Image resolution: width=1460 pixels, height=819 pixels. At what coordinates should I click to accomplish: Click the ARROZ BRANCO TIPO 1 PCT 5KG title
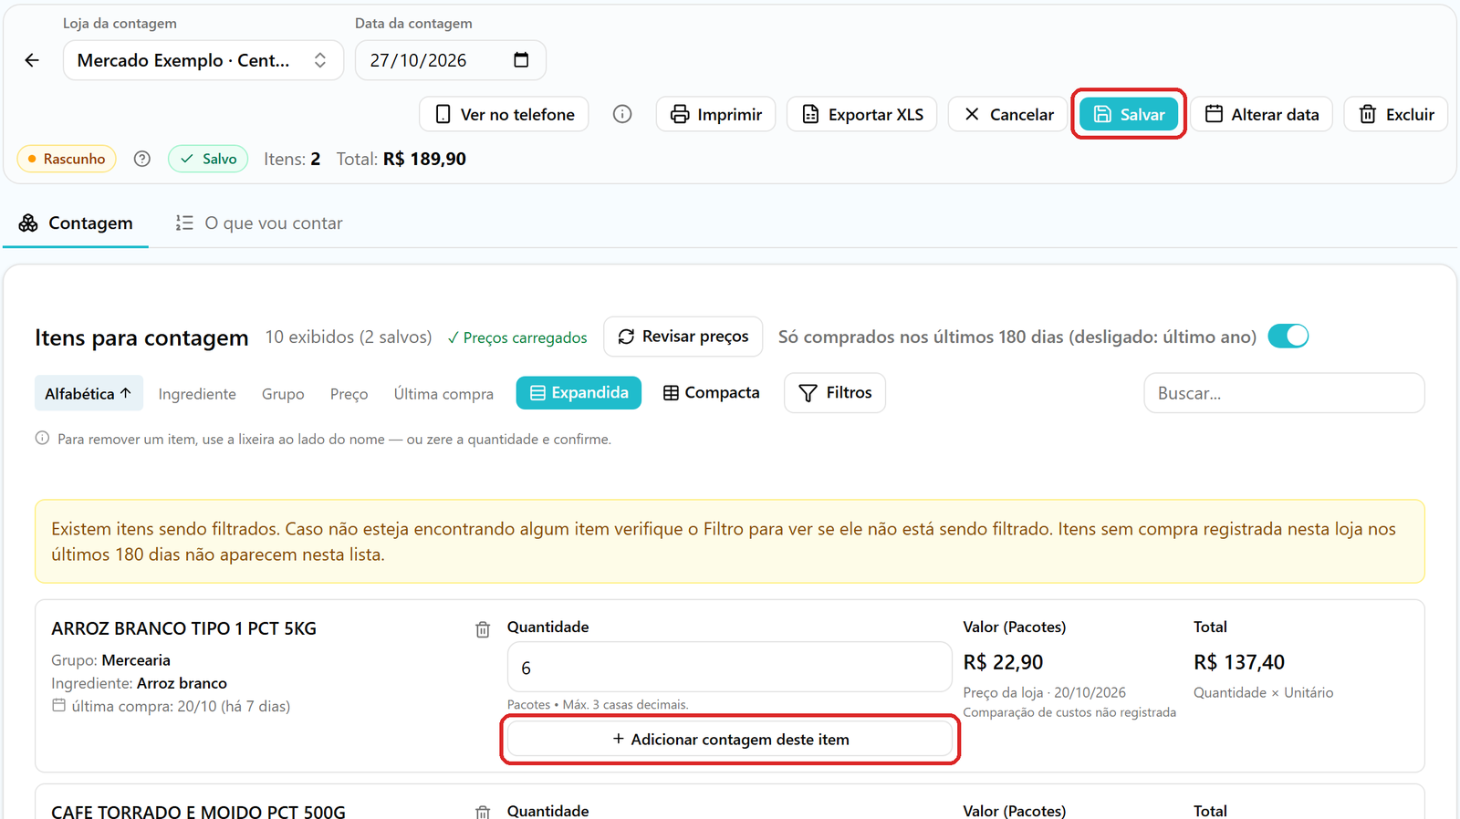point(184,628)
